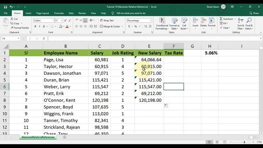Image resolution: width=263 pixels, height=148 pixels.
Task: Switch to the Review tab
Action: click(82, 13)
